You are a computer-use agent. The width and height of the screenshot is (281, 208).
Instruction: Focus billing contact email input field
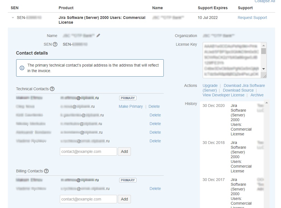(88, 199)
